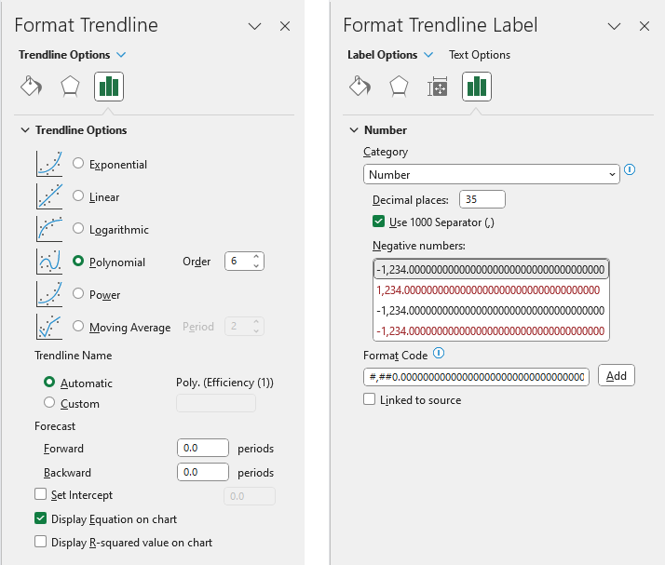Click the Add format code button
The image size is (665, 565).
pyautogui.click(x=616, y=375)
